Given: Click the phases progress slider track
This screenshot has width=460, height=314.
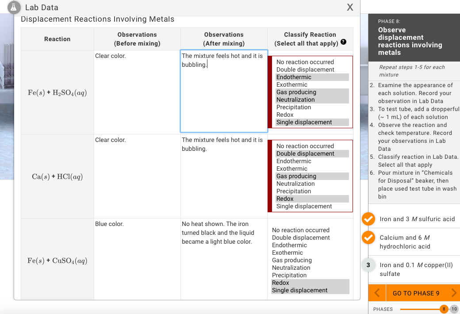Looking at the screenshot, I should [420, 309].
